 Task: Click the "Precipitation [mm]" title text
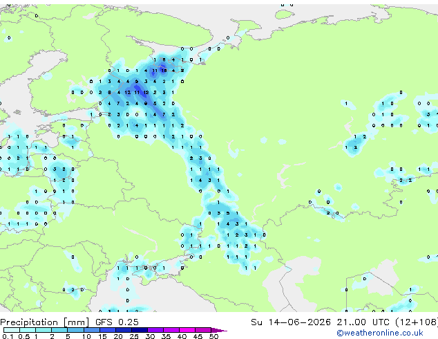(45, 322)
